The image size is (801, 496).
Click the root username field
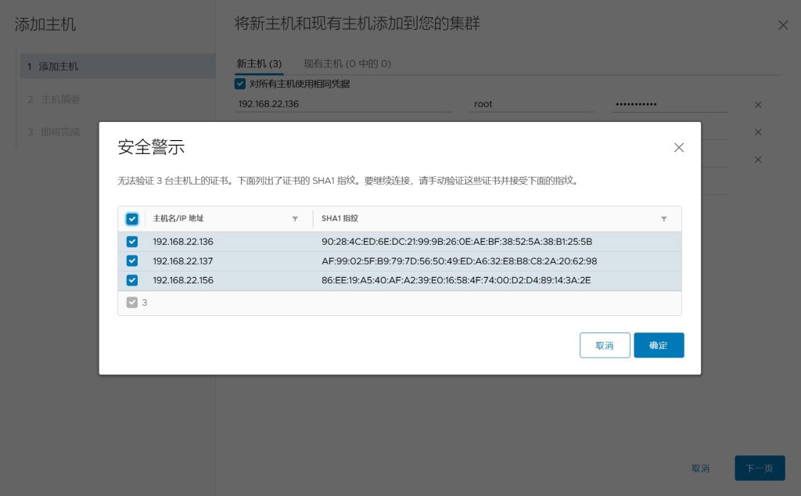pyautogui.click(x=531, y=104)
